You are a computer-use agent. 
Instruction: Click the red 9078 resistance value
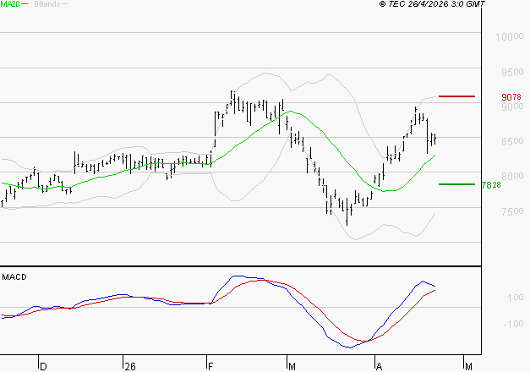pos(511,97)
